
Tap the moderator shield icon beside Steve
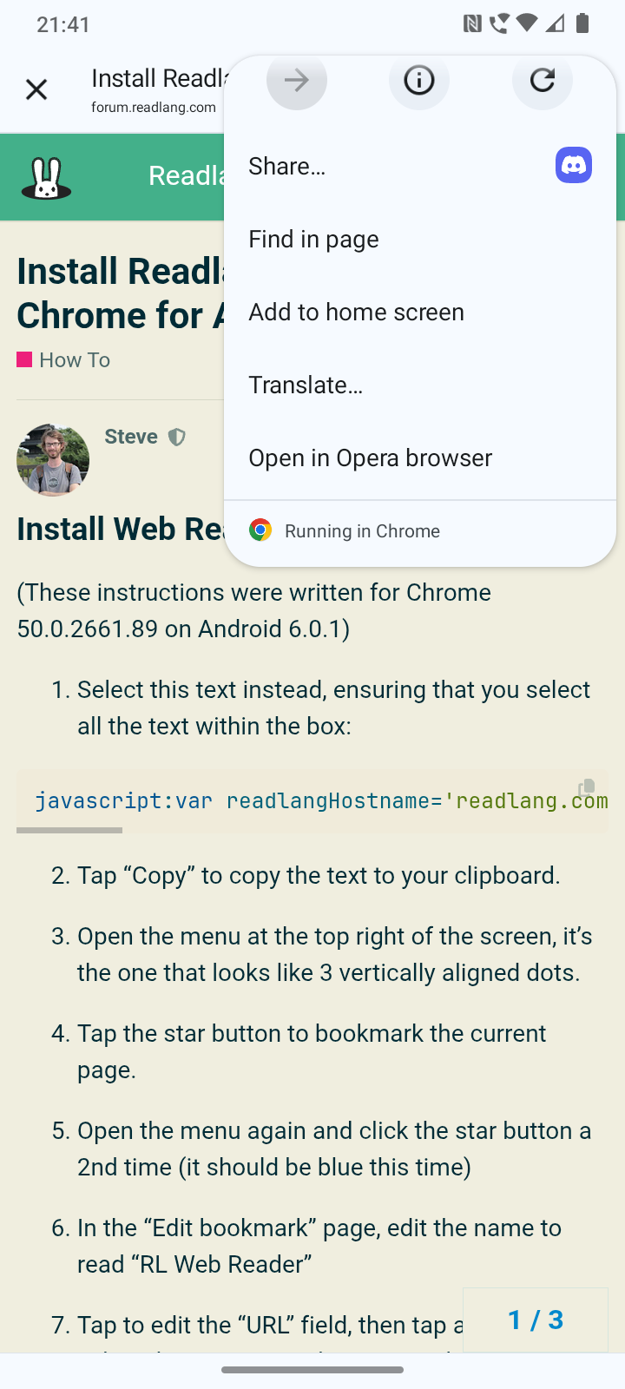point(177,437)
